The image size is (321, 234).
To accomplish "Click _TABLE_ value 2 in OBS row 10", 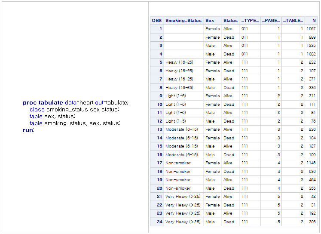I will pos(302,105).
